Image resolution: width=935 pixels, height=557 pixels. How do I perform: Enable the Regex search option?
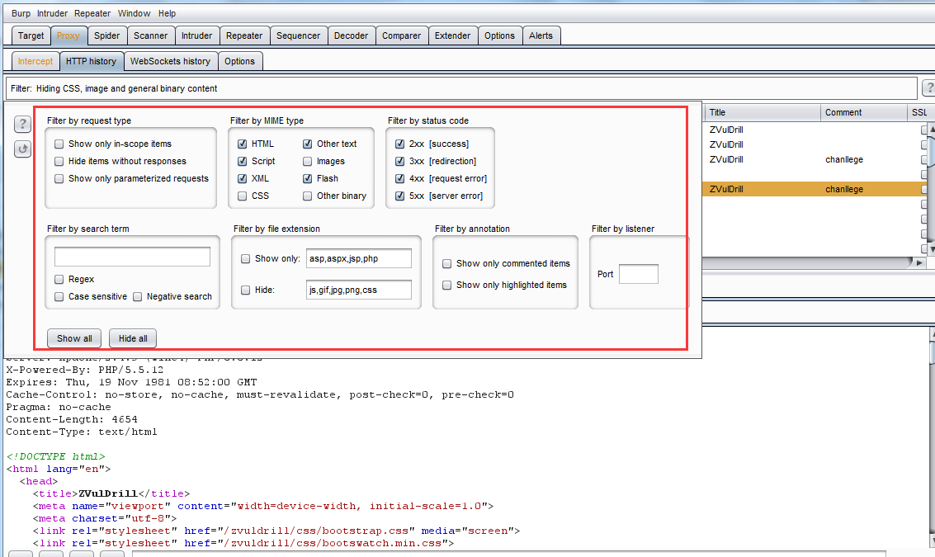[59, 279]
